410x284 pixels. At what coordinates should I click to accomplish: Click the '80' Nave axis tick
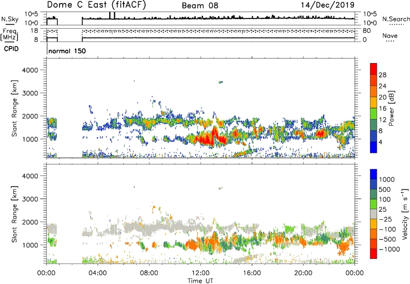click(366, 31)
